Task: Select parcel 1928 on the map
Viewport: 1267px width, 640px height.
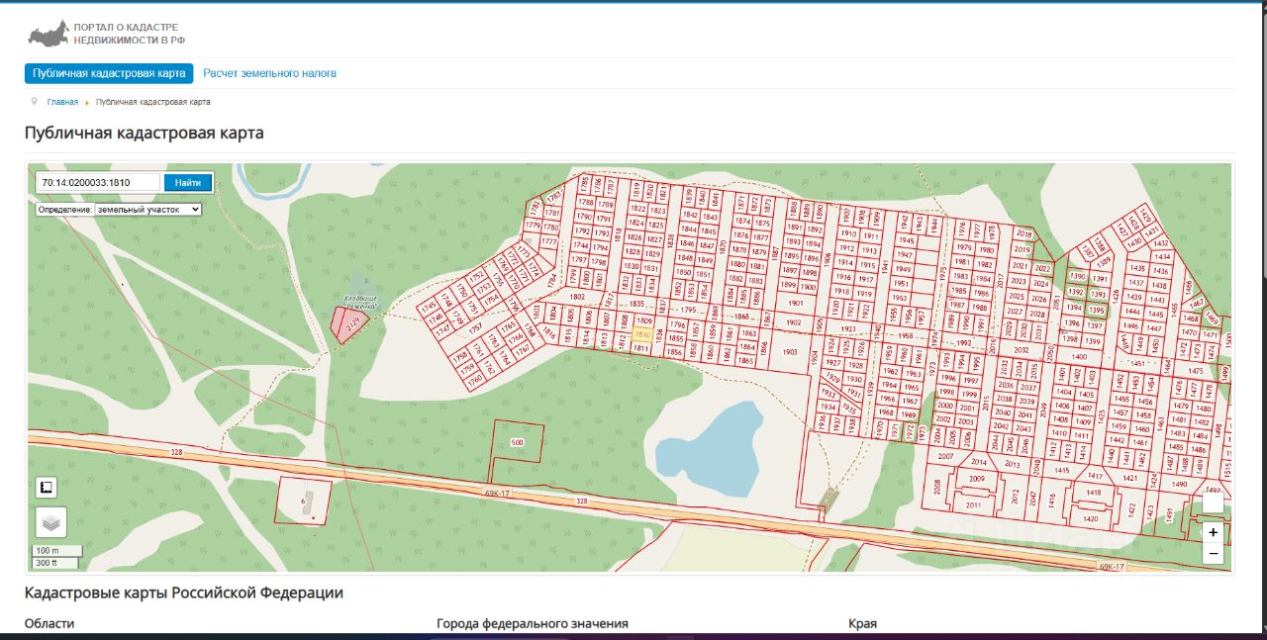Action: (x=856, y=365)
